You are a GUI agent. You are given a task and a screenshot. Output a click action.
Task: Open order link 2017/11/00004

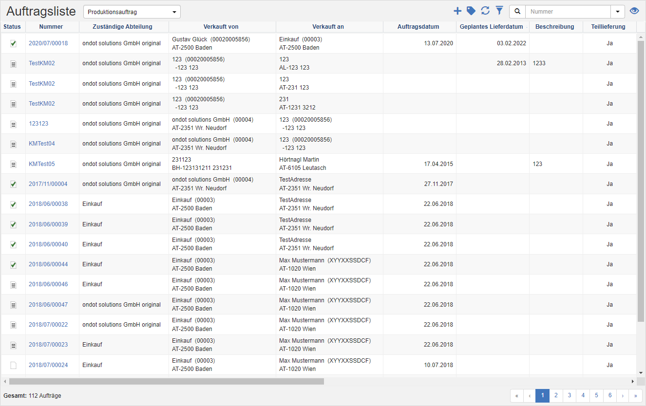(48, 184)
